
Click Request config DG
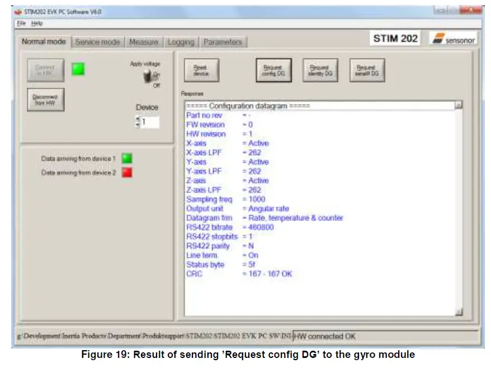pyautogui.click(x=273, y=69)
